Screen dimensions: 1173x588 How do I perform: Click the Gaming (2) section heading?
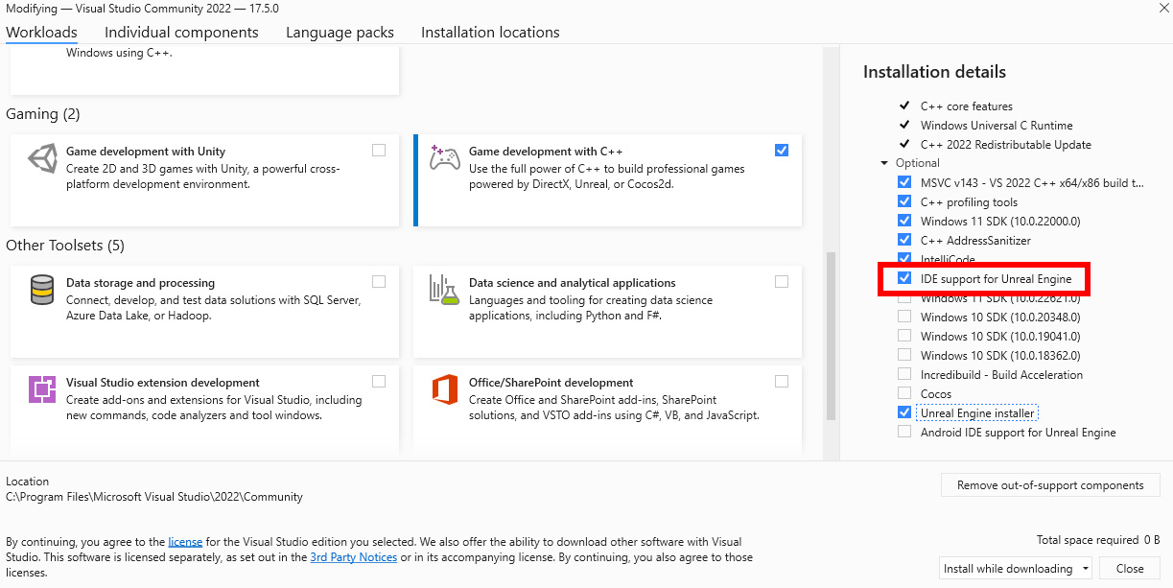pyautogui.click(x=43, y=114)
